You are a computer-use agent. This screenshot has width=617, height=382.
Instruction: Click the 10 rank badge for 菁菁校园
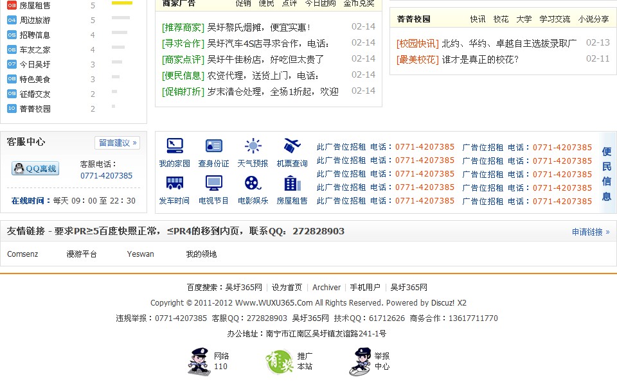pos(12,109)
